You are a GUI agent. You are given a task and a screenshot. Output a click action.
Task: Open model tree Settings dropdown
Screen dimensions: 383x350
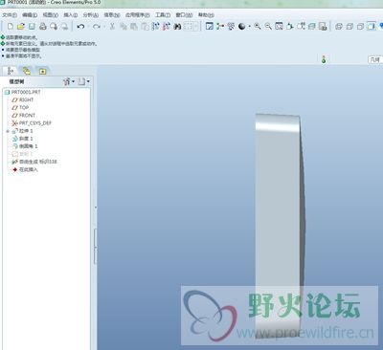point(68,82)
